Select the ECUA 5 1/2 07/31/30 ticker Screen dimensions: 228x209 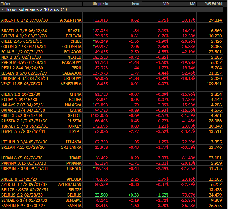(x=22, y=52)
